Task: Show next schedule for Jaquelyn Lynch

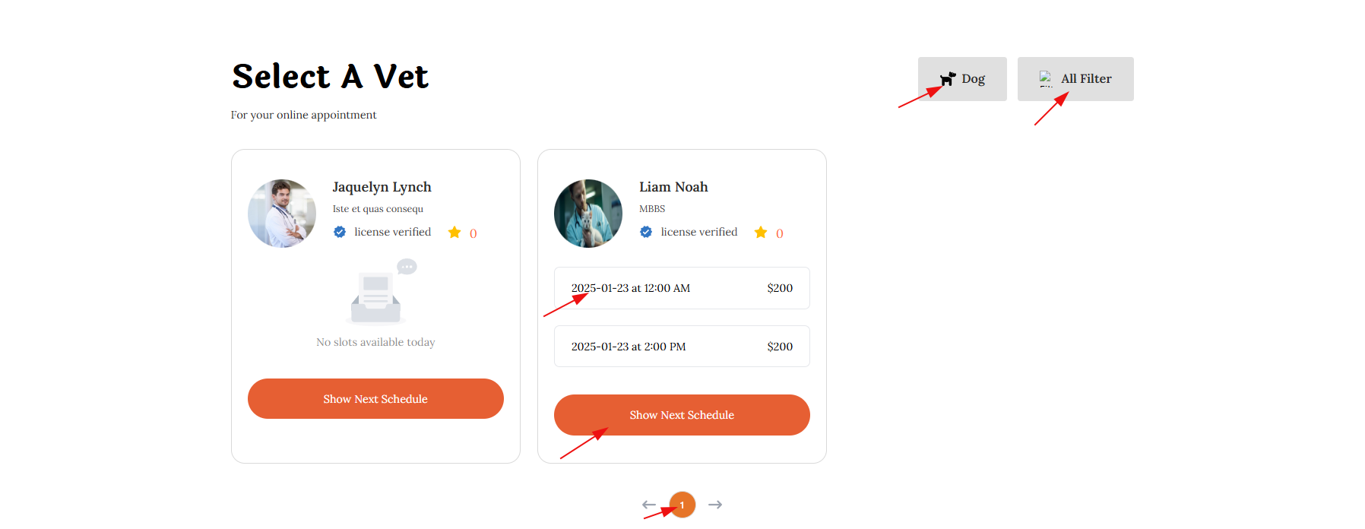Action: pyautogui.click(x=375, y=399)
